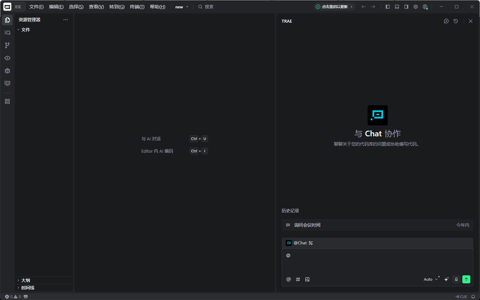
Task: Minimize the Trae window
Action: pyautogui.click(x=441, y=7)
